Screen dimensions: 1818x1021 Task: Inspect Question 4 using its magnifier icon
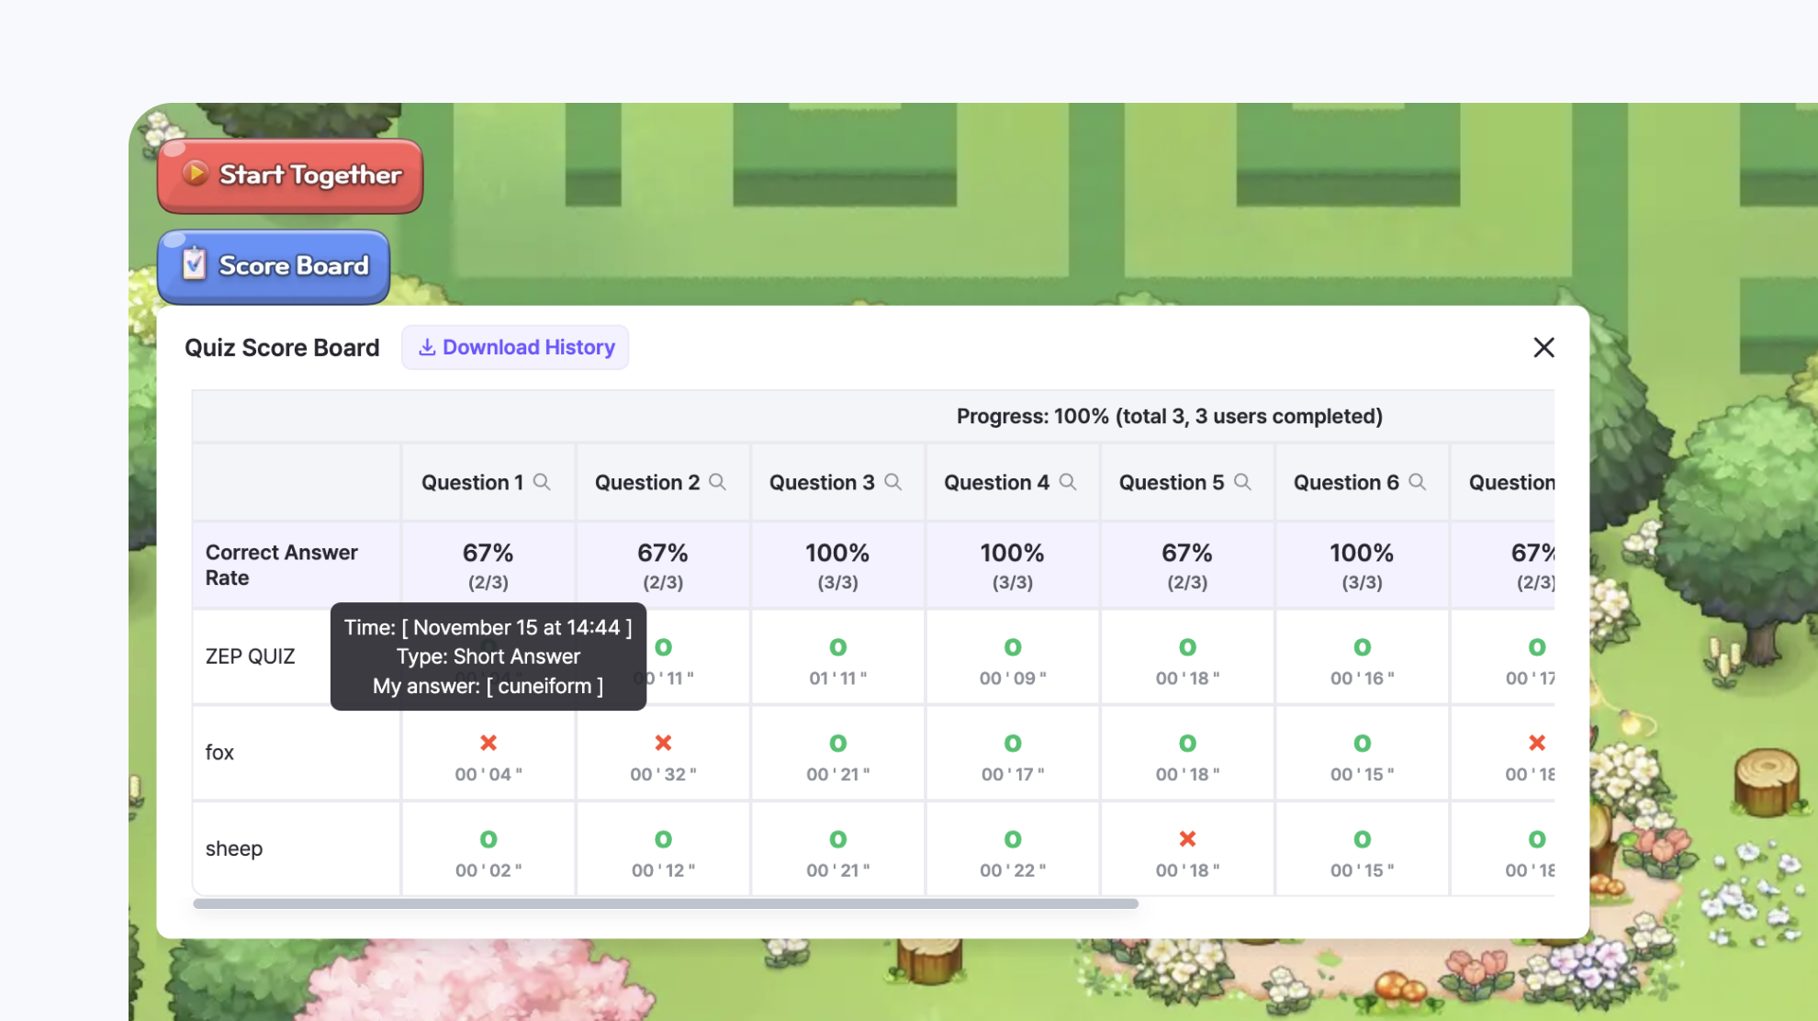[x=1067, y=482]
